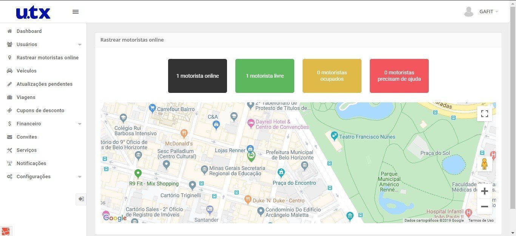The height and width of the screenshot is (236, 516).
Task: Click the Convites envelope icon
Action: [x=9, y=137]
